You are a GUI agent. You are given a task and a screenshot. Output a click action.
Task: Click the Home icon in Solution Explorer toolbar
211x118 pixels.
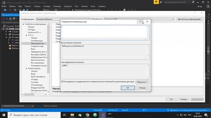coord(10,19)
